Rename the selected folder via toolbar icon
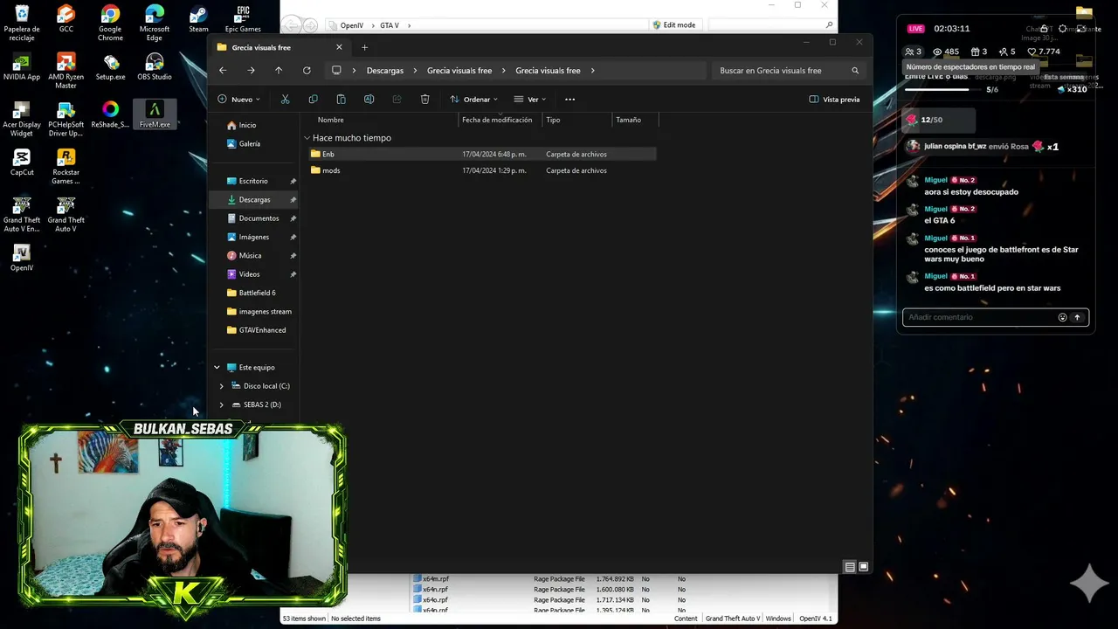Image resolution: width=1118 pixels, height=629 pixels. coord(369,100)
